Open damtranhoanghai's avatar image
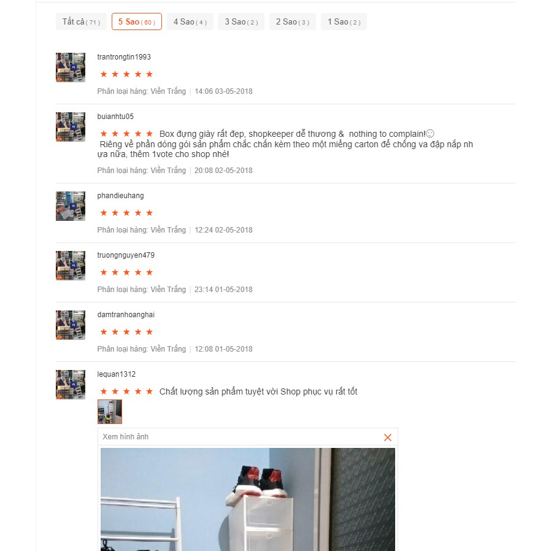The image size is (551, 551). (x=71, y=325)
